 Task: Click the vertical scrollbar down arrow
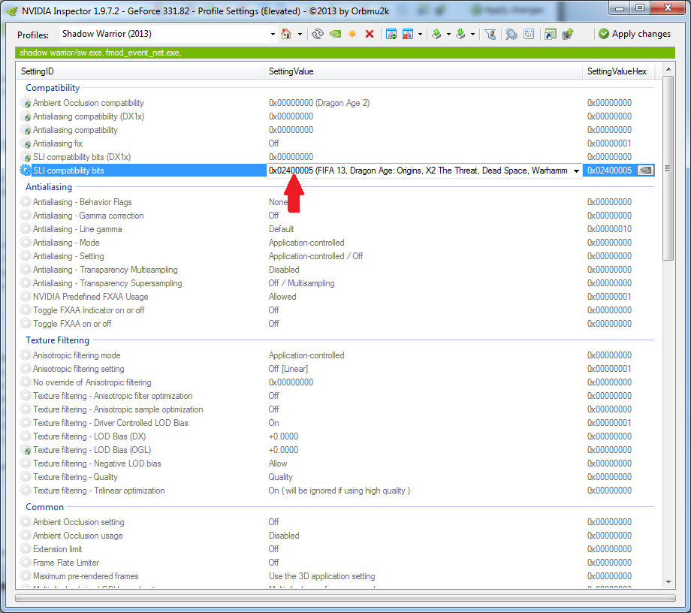668,582
